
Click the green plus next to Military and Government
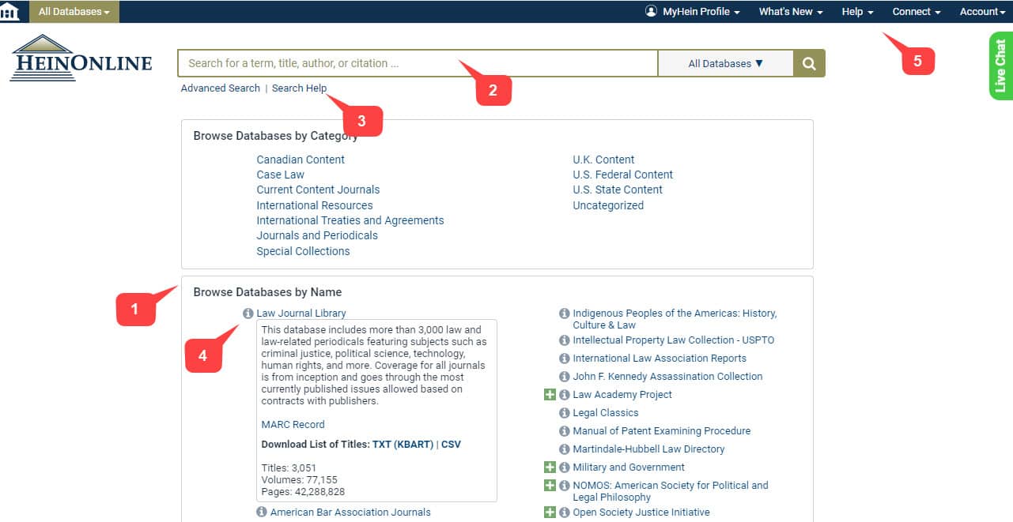coord(550,467)
